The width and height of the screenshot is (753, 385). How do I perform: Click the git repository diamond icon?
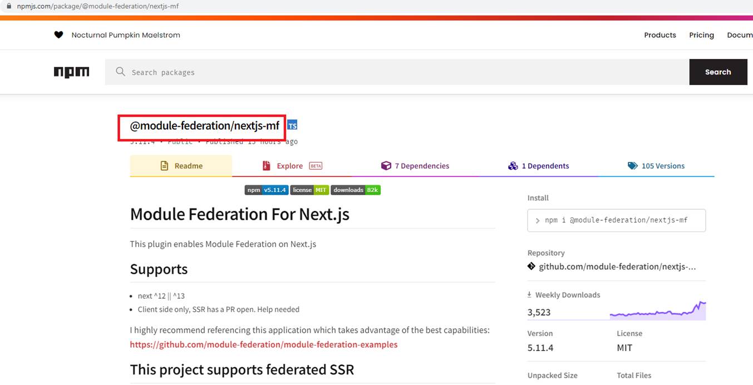pos(531,266)
